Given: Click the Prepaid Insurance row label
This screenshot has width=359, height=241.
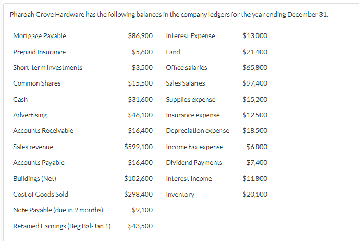Looking at the screenshot, I should (x=40, y=52).
